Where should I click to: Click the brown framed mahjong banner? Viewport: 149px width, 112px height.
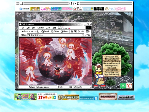[x=108, y=97]
